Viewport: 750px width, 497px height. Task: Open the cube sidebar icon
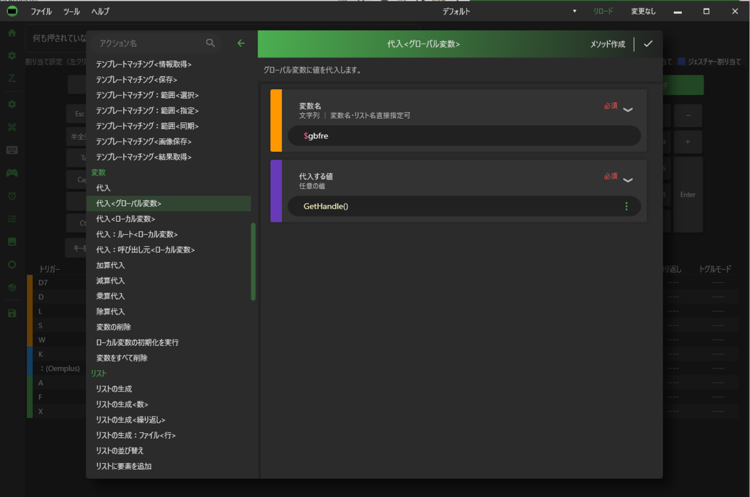12,288
